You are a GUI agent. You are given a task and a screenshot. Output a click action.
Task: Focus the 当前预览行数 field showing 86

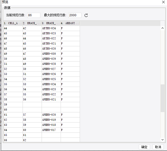[x=34, y=15]
